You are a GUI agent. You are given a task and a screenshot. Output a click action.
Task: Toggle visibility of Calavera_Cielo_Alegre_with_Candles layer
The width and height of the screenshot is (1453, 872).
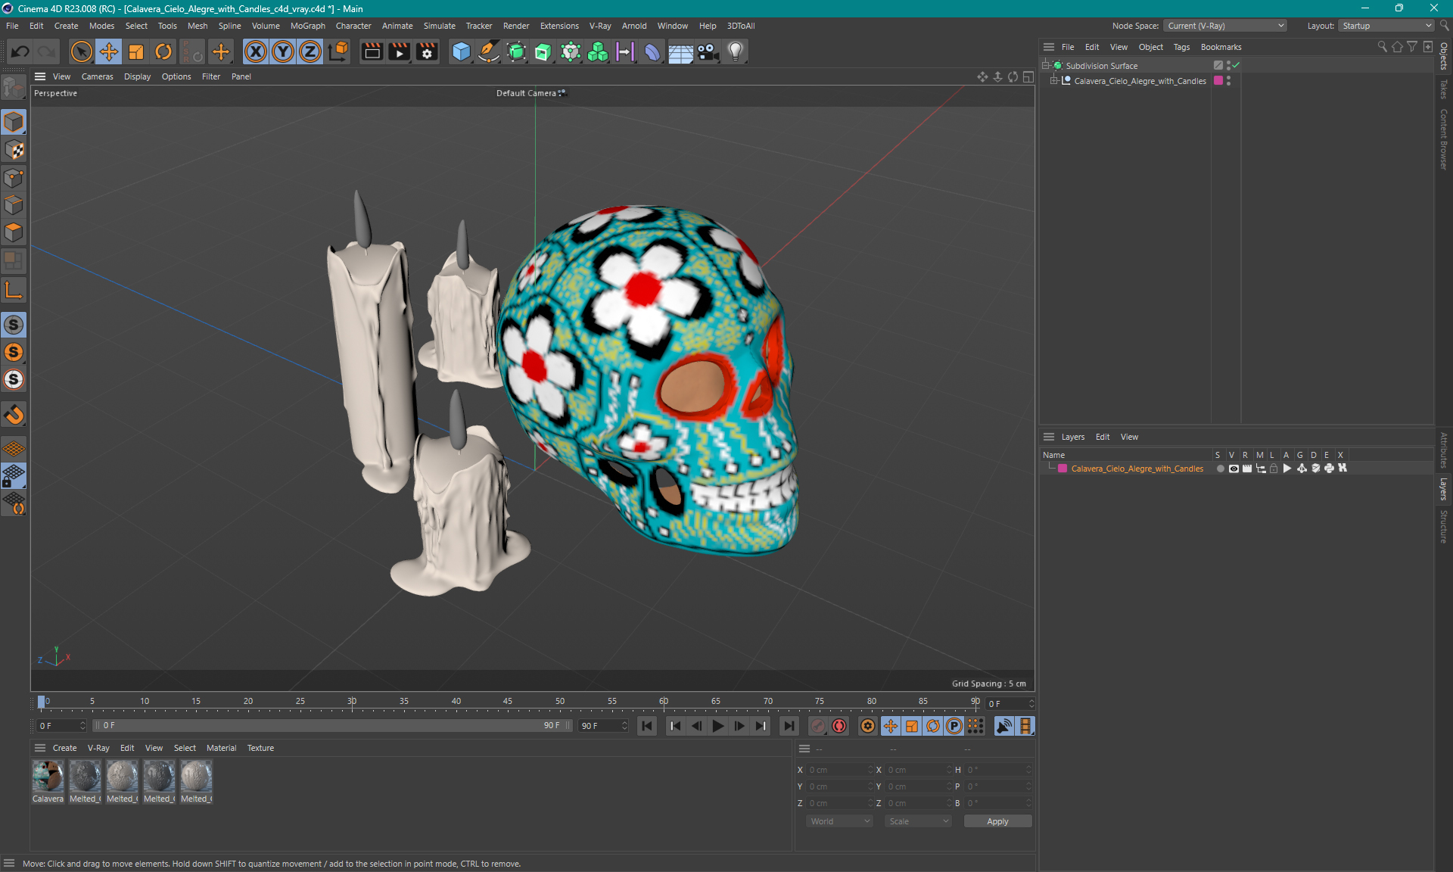[1231, 469]
